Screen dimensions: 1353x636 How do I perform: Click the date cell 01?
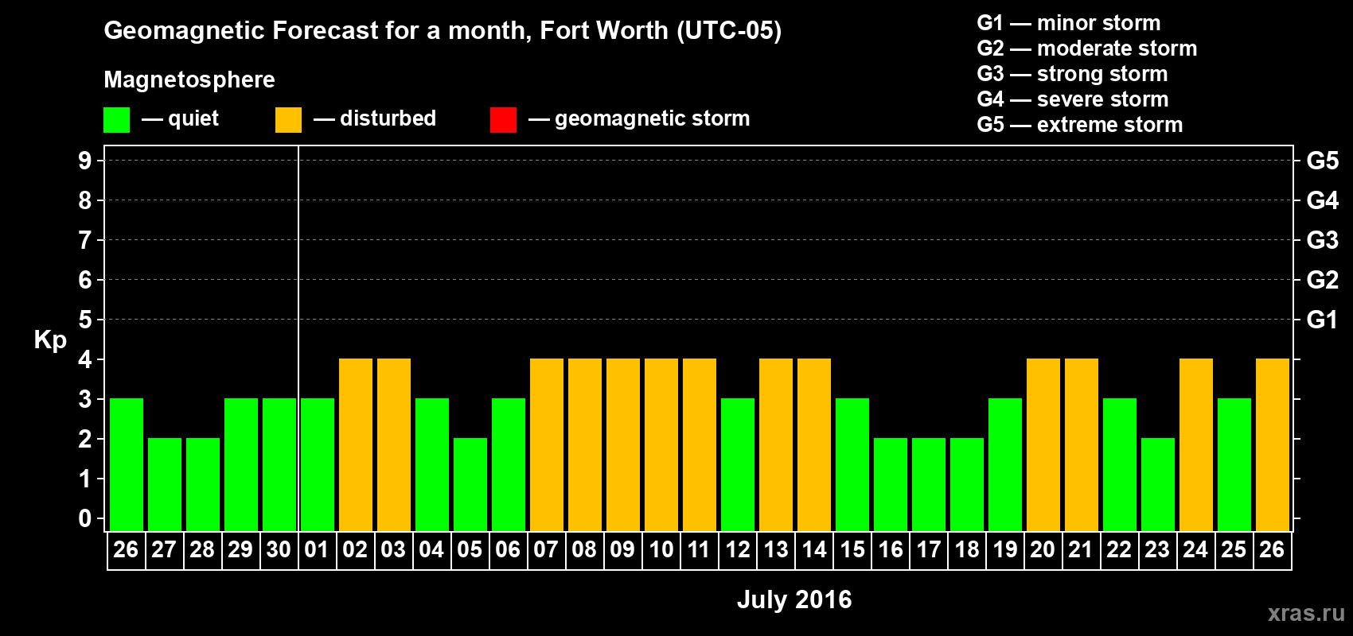pyautogui.click(x=317, y=550)
